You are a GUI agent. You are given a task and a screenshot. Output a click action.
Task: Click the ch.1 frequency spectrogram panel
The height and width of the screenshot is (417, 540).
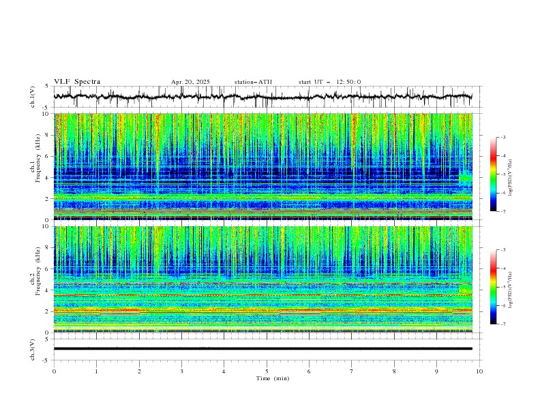[x=262, y=166]
